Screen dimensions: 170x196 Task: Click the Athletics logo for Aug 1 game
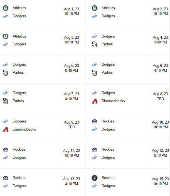pyautogui.click(x=6, y=8)
